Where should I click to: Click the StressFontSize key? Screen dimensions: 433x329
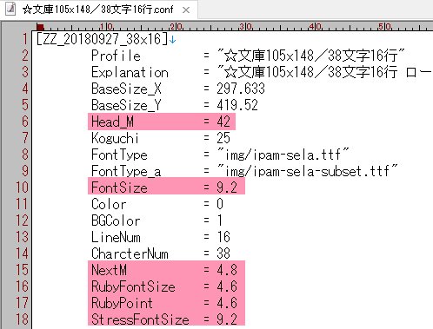(x=140, y=319)
